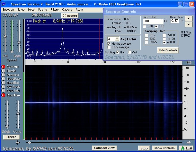Viewport: 196px width, 152px height.
Task: Click the Freeze button
Action: (x=11, y=137)
